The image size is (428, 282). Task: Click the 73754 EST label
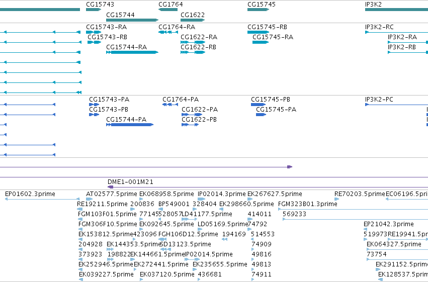[x=377, y=254]
